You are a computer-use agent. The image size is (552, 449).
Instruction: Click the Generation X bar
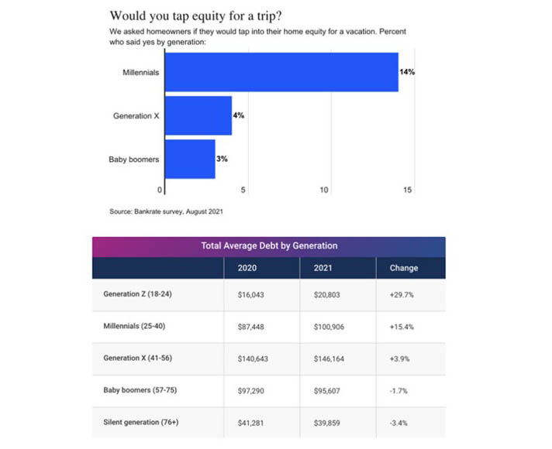[x=198, y=115]
